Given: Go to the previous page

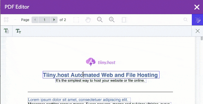Looking at the screenshot, I should [x=35, y=20].
